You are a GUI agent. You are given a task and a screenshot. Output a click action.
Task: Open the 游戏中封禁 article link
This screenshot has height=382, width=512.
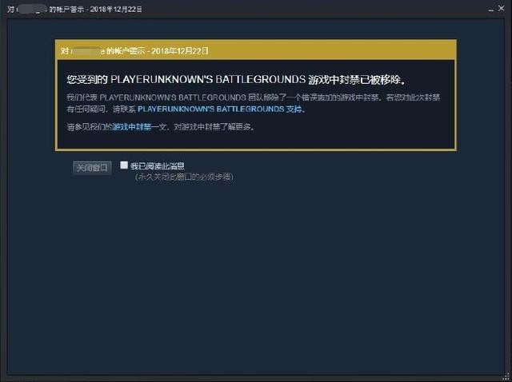pyautogui.click(x=132, y=126)
